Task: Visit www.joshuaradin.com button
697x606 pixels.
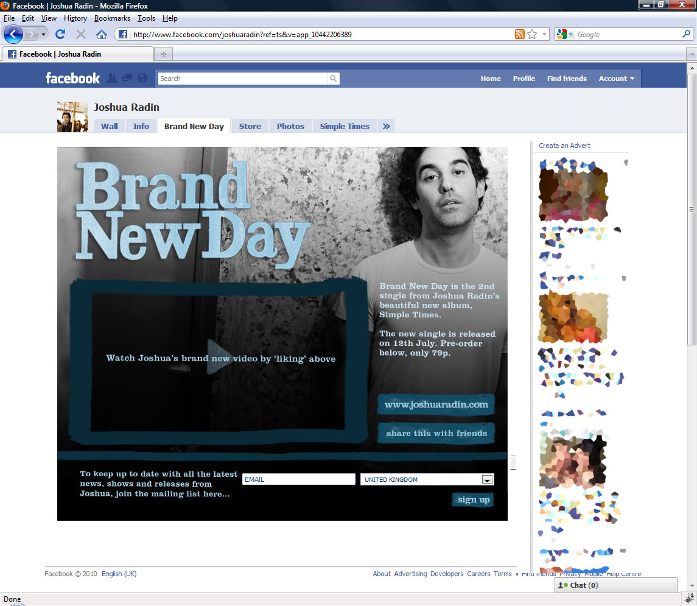Action: point(436,404)
